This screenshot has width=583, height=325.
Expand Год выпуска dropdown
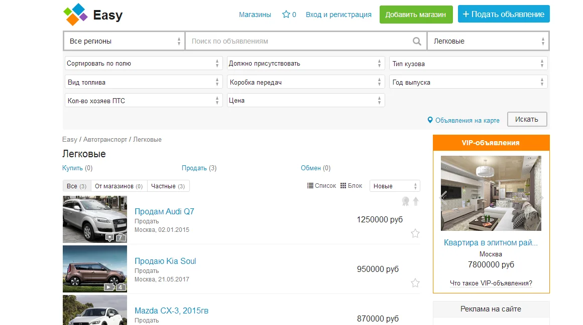[469, 82]
